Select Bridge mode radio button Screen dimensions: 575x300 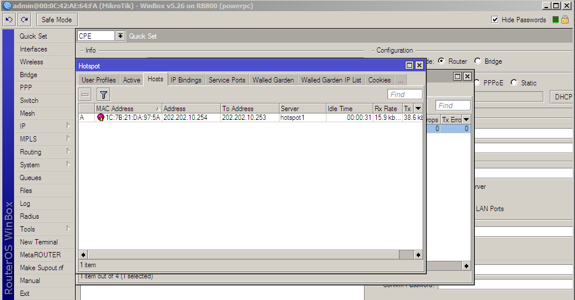(x=478, y=61)
